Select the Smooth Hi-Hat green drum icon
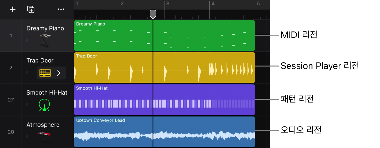Screen dimensions: 380x148 pyautogui.click(x=44, y=105)
